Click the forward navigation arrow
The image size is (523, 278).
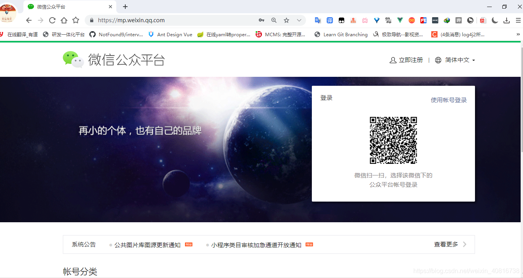tap(41, 20)
